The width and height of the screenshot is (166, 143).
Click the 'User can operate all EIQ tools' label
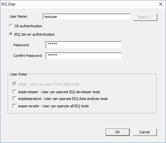pos(66,106)
